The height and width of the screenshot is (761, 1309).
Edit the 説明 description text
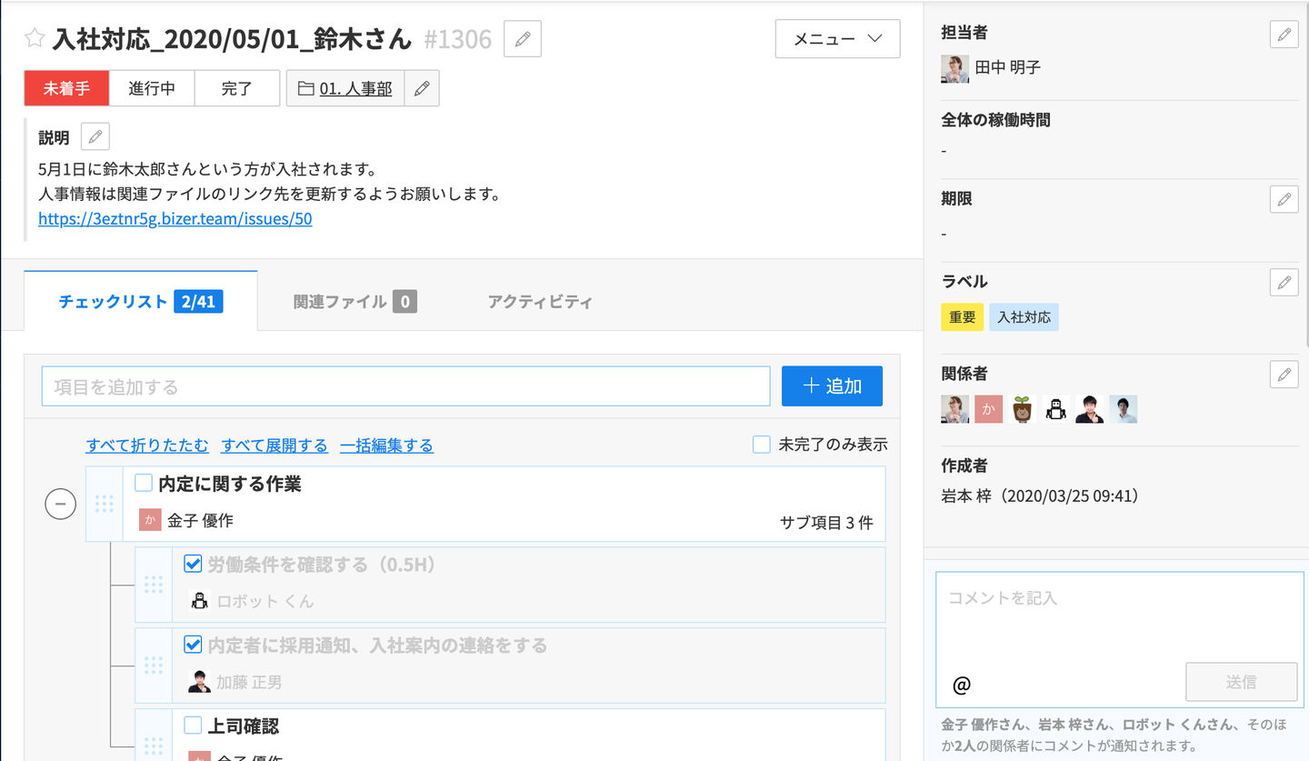(95, 137)
